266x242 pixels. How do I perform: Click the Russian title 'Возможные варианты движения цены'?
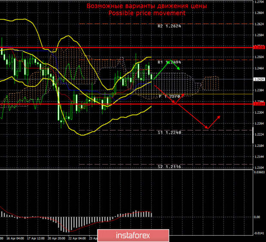coord(147,6)
